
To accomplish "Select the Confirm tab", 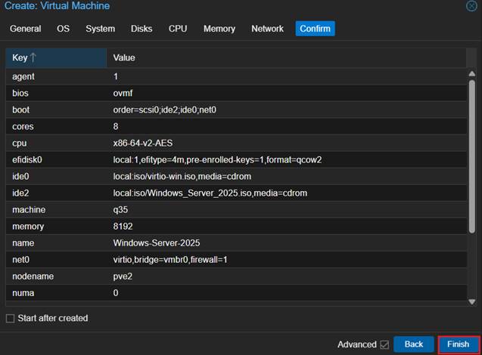I will click(315, 29).
